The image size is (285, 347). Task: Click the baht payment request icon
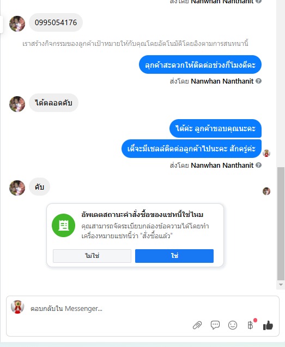click(x=250, y=325)
